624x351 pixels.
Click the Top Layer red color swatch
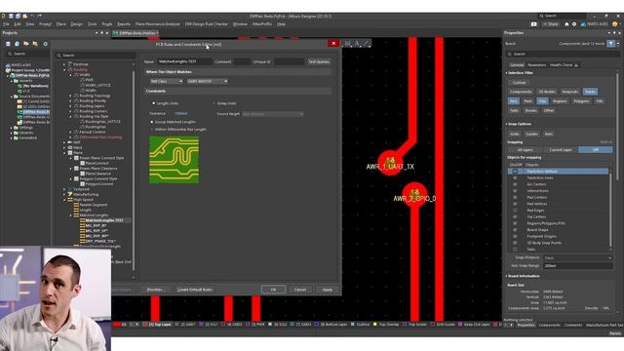(x=145, y=325)
